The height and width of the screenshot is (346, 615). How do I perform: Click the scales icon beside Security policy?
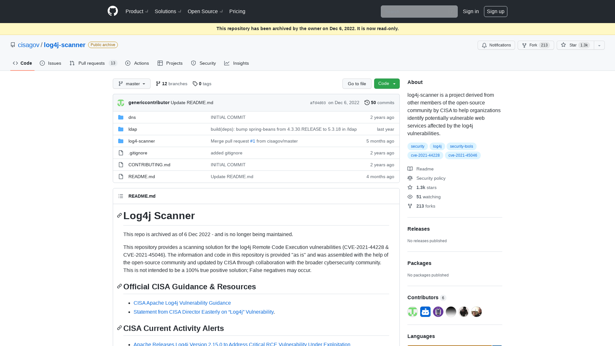coord(410,178)
